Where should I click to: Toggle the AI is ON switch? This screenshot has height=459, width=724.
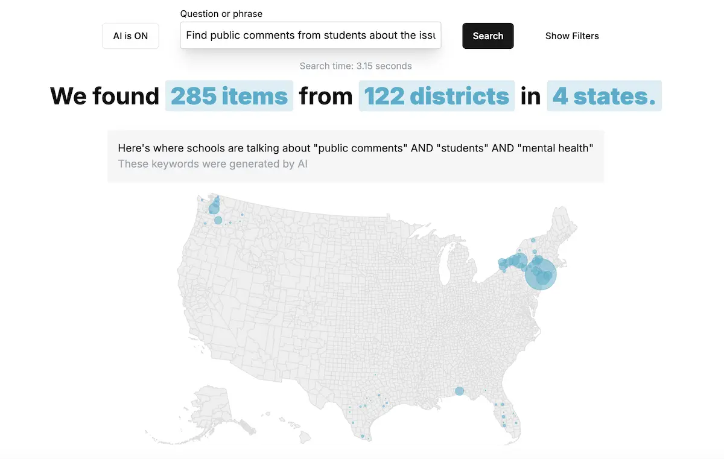[130, 36]
